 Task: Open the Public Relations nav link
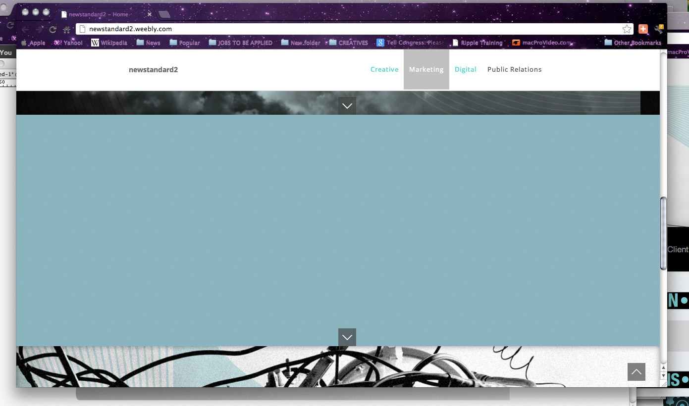pyautogui.click(x=515, y=69)
